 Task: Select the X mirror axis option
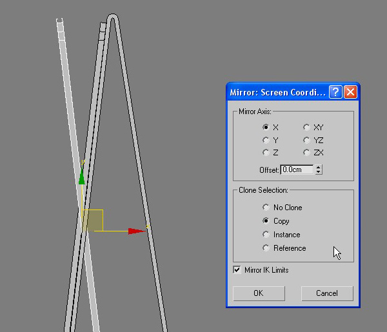[266, 128]
